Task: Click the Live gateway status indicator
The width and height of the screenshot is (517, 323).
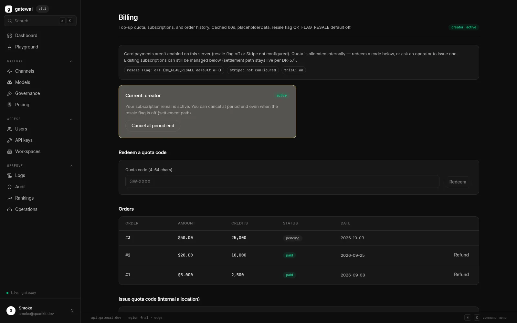Action: [21, 293]
